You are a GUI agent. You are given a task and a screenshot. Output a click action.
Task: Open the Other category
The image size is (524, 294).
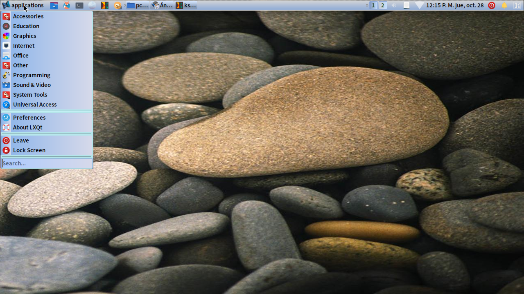47,65
